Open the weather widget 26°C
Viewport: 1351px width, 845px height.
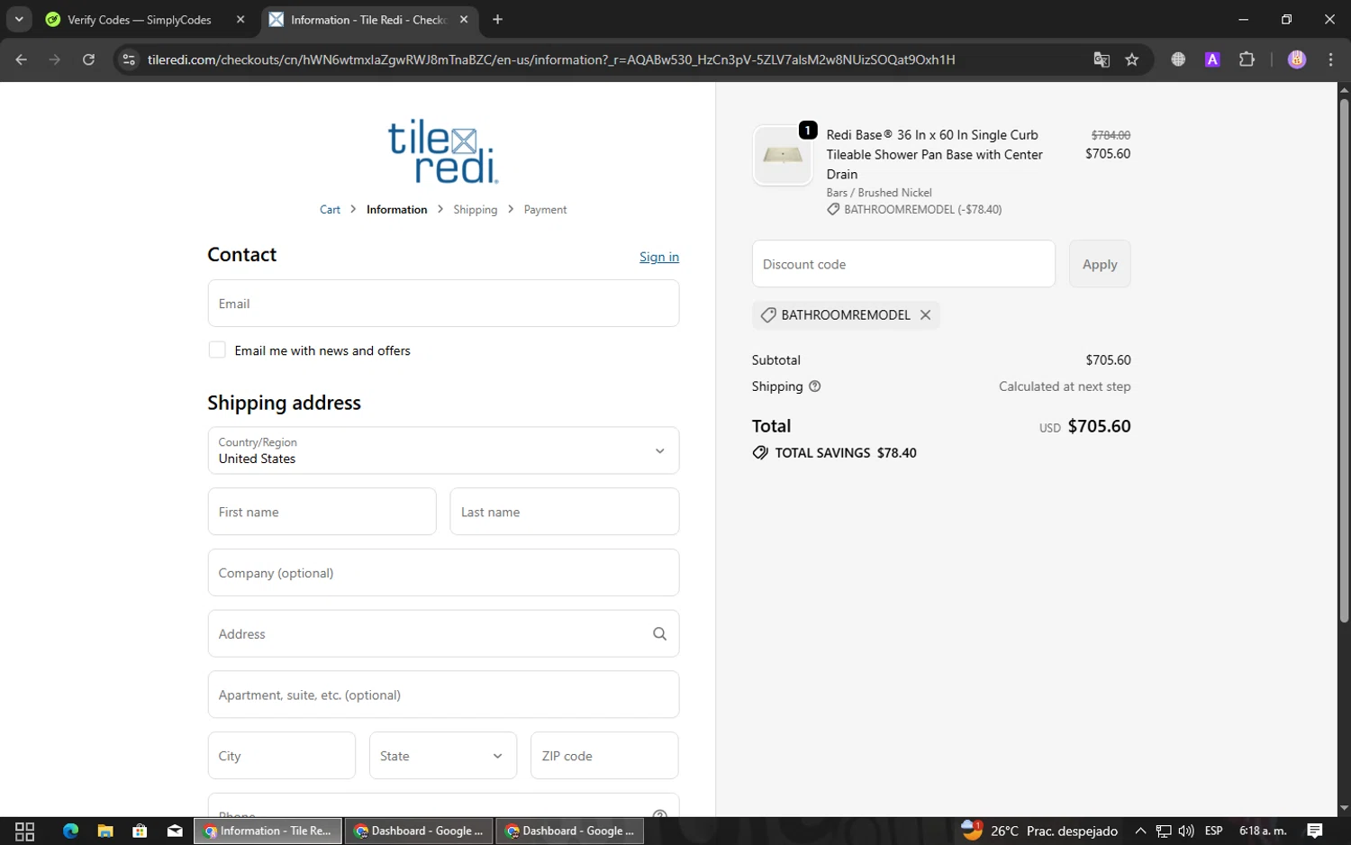tap(1039, 831)
